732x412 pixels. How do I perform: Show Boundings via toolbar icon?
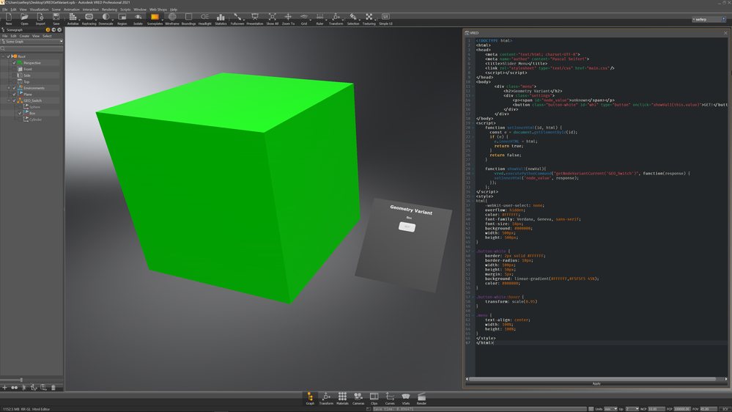coord(188,18)
